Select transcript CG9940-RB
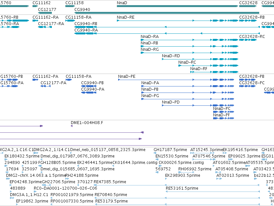This screenshot has height=206, width=274. pos(167,27)
